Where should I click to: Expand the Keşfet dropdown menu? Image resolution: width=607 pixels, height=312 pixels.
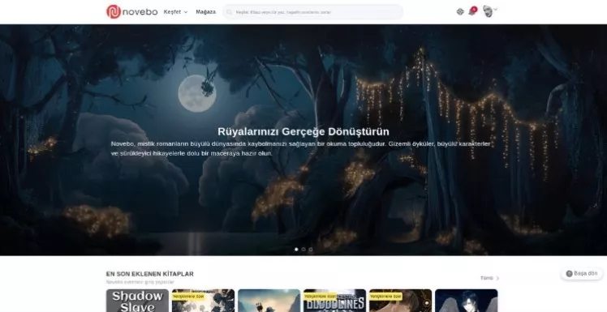point(175,12)
